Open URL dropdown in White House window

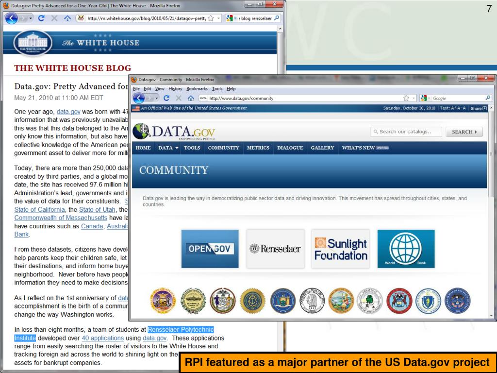218,18
